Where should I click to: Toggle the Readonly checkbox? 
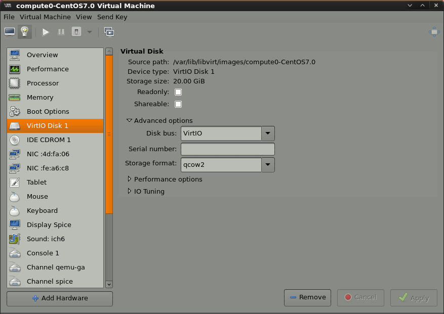[x=178, y=92]
